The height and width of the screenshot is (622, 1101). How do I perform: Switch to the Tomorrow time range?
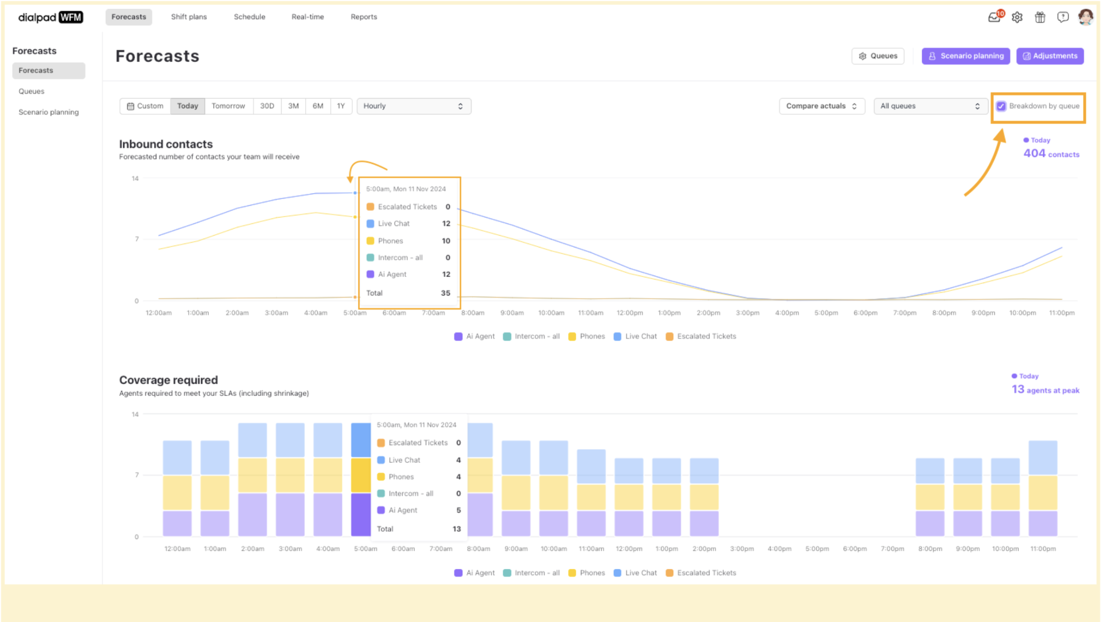[x=229, y=106]
